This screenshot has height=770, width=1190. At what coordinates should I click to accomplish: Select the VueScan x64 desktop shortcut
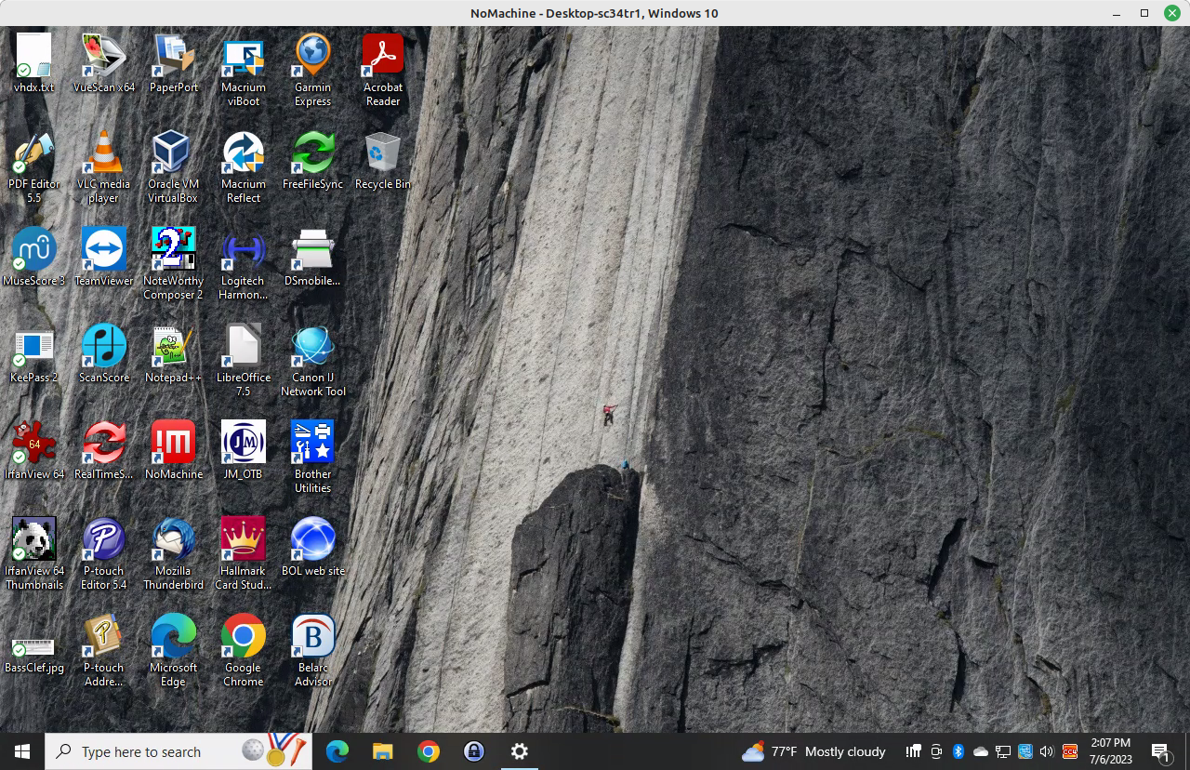coord(104,63)
